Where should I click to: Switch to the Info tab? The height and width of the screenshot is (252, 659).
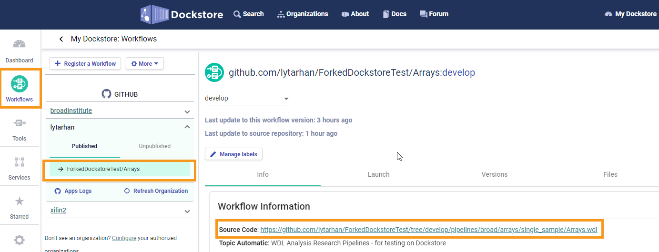point(263,174)
